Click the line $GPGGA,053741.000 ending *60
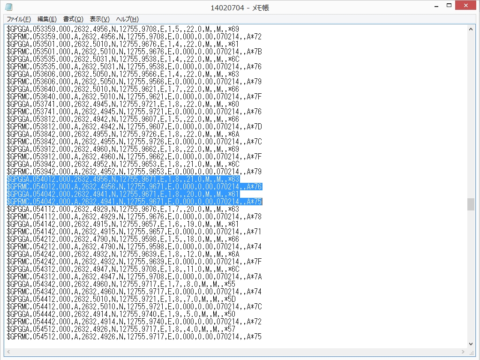480x360 pixels. [x=123, y=104]
